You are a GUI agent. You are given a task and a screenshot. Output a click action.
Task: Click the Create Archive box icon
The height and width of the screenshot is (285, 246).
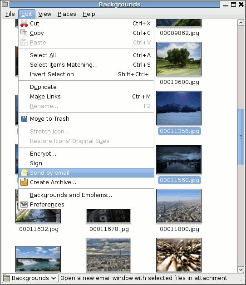coord(24,182)
